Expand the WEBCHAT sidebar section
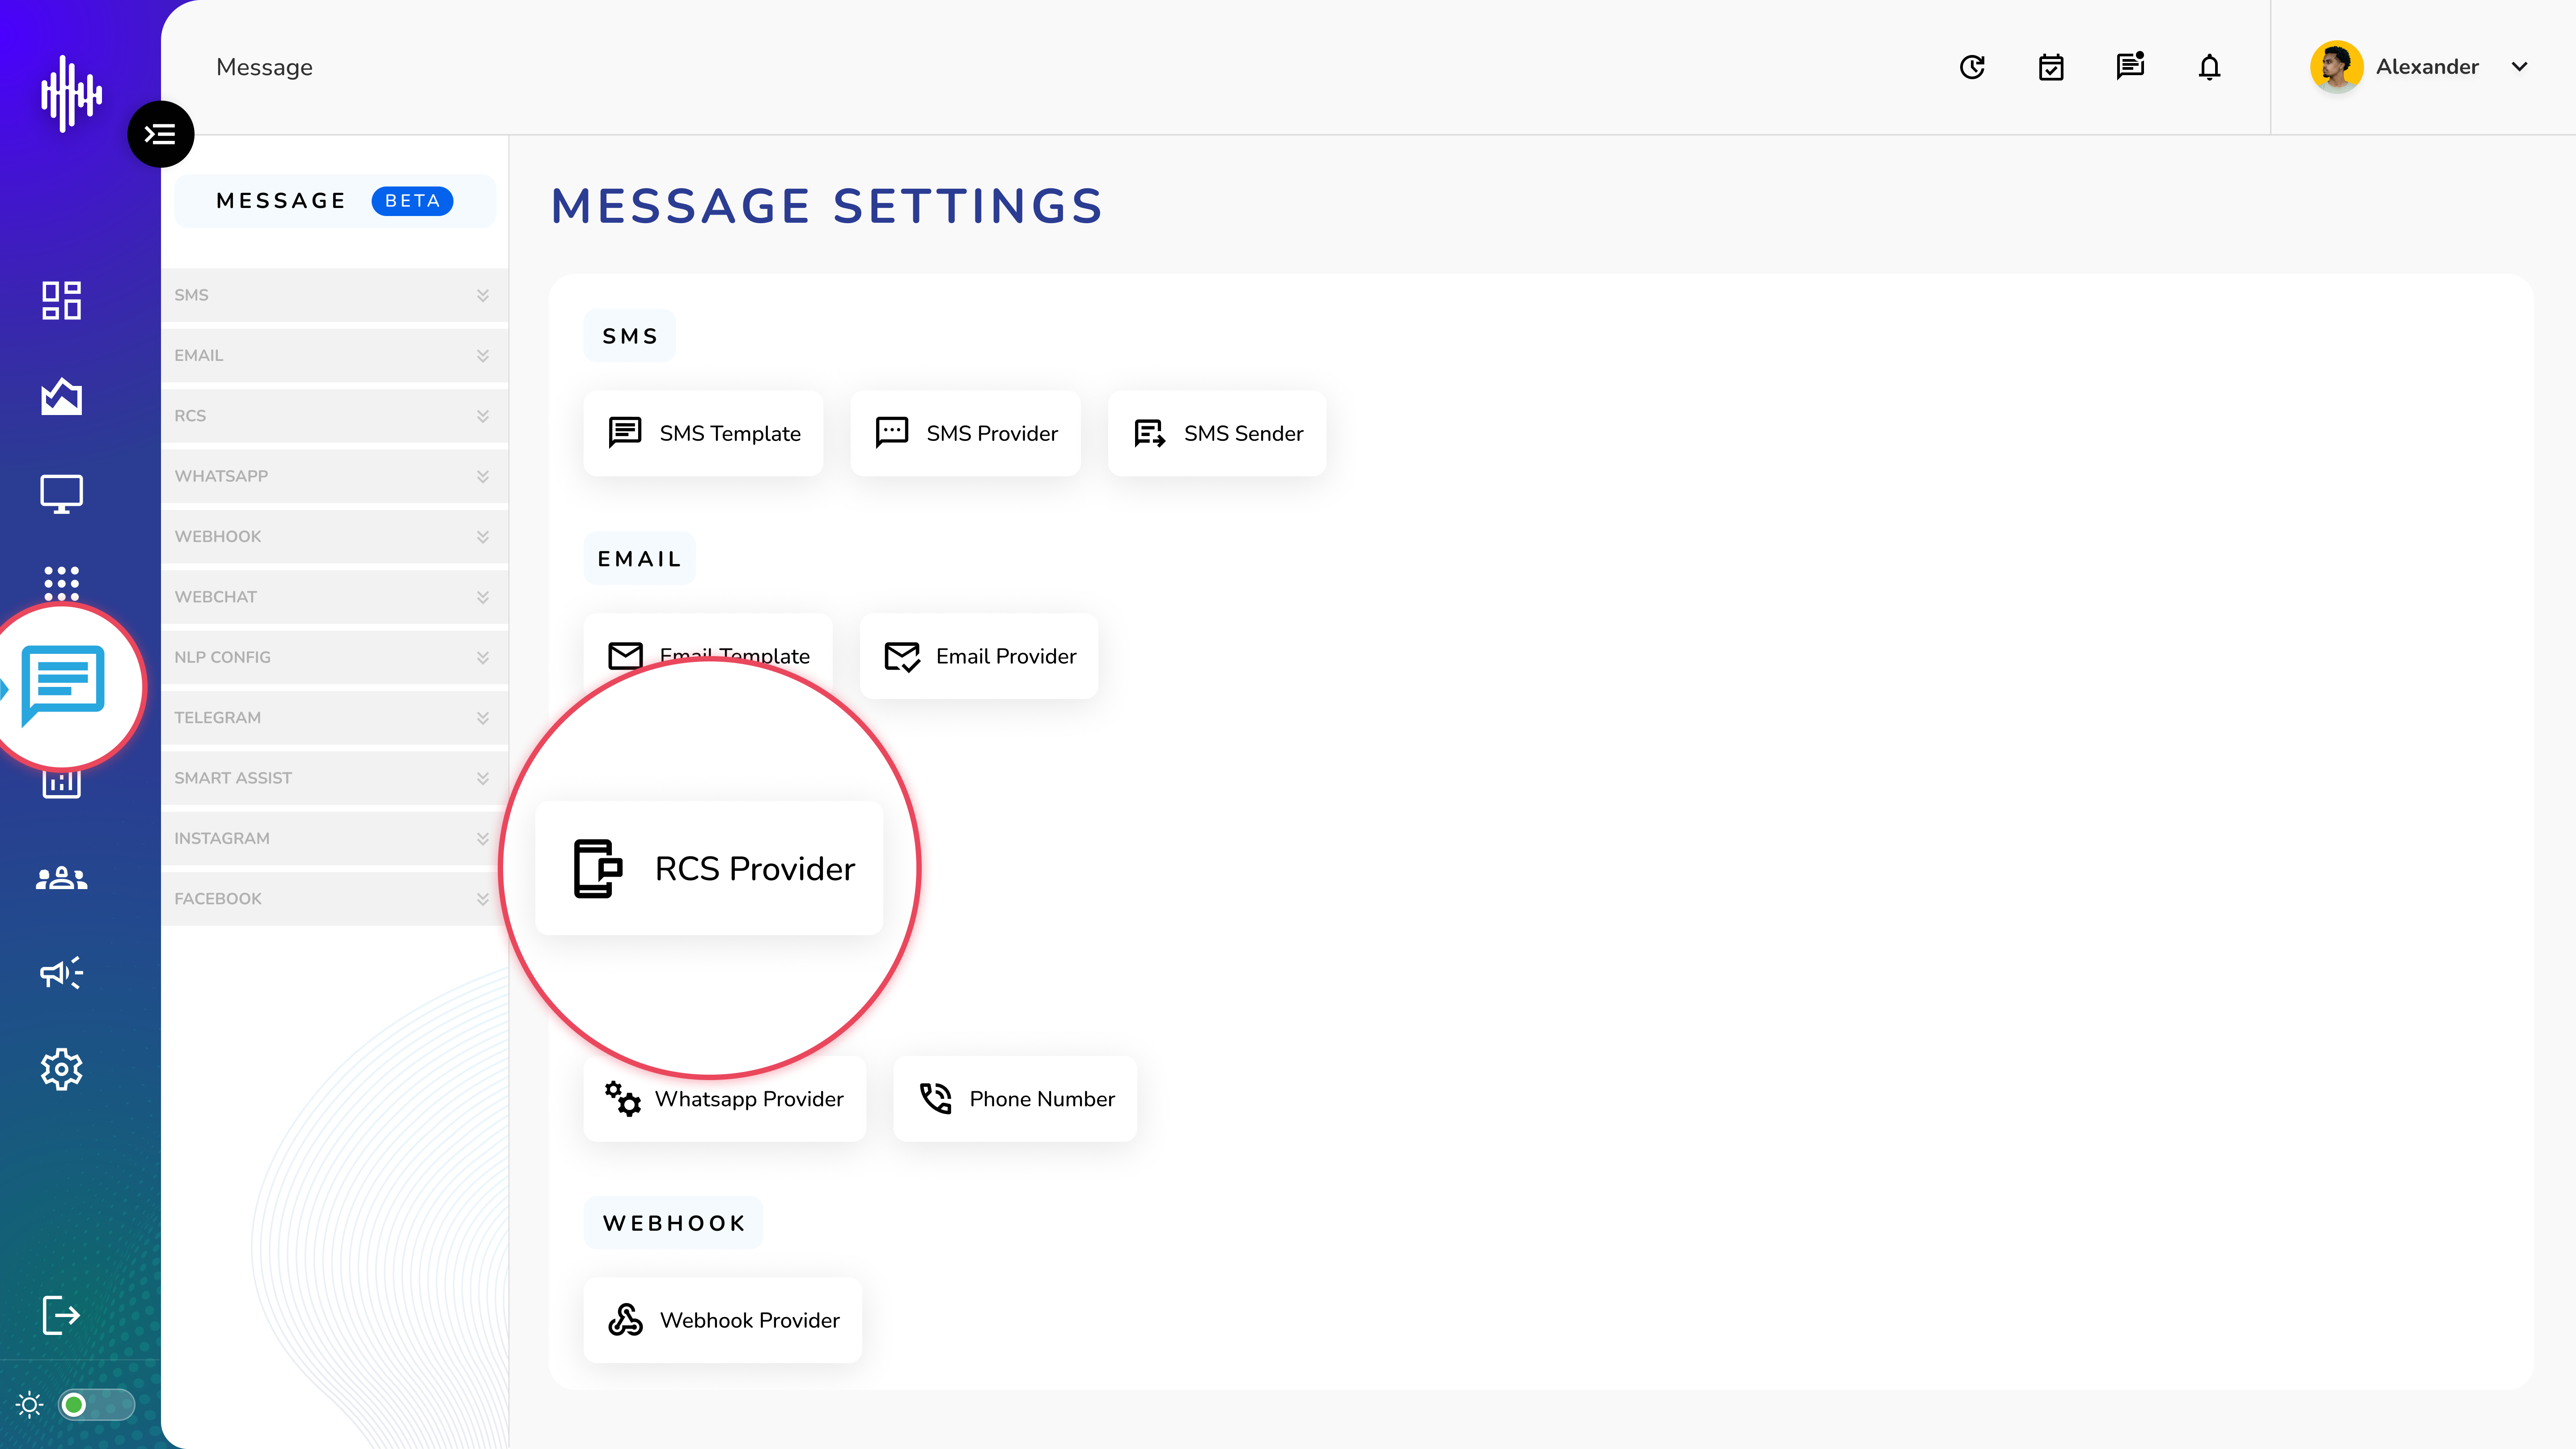Image resolution: width=2576 pixels, height=1449 pixels. pos(334,597)
